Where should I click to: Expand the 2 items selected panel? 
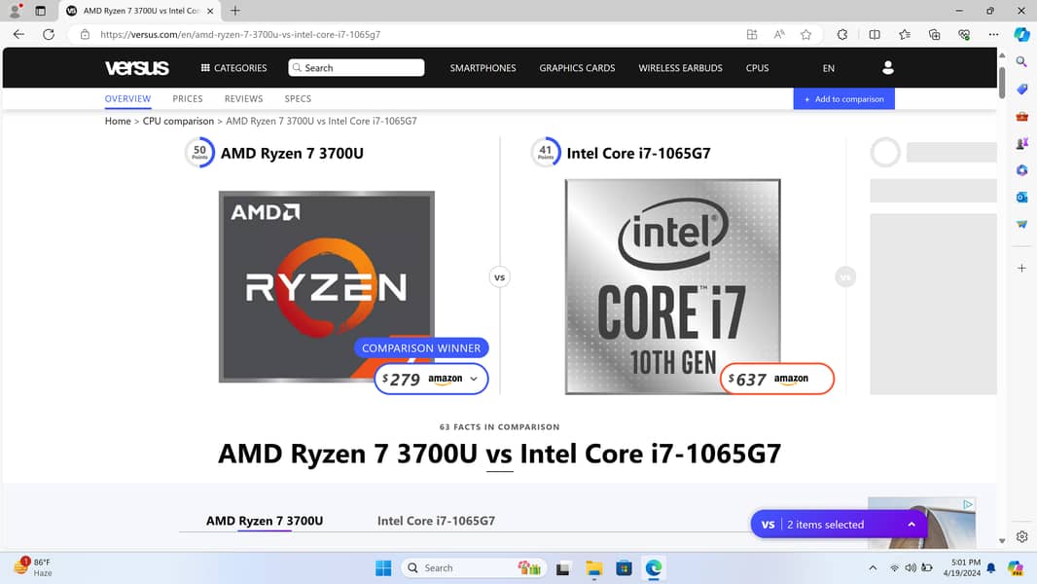(840, 524)
